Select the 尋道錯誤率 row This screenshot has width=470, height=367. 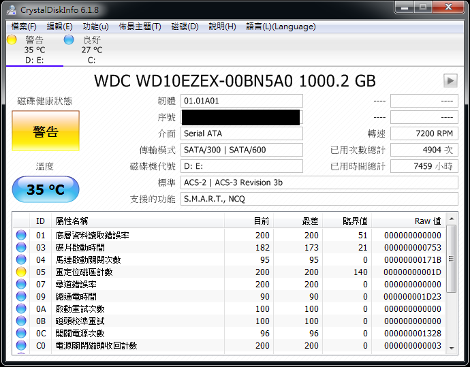point(230,285)
